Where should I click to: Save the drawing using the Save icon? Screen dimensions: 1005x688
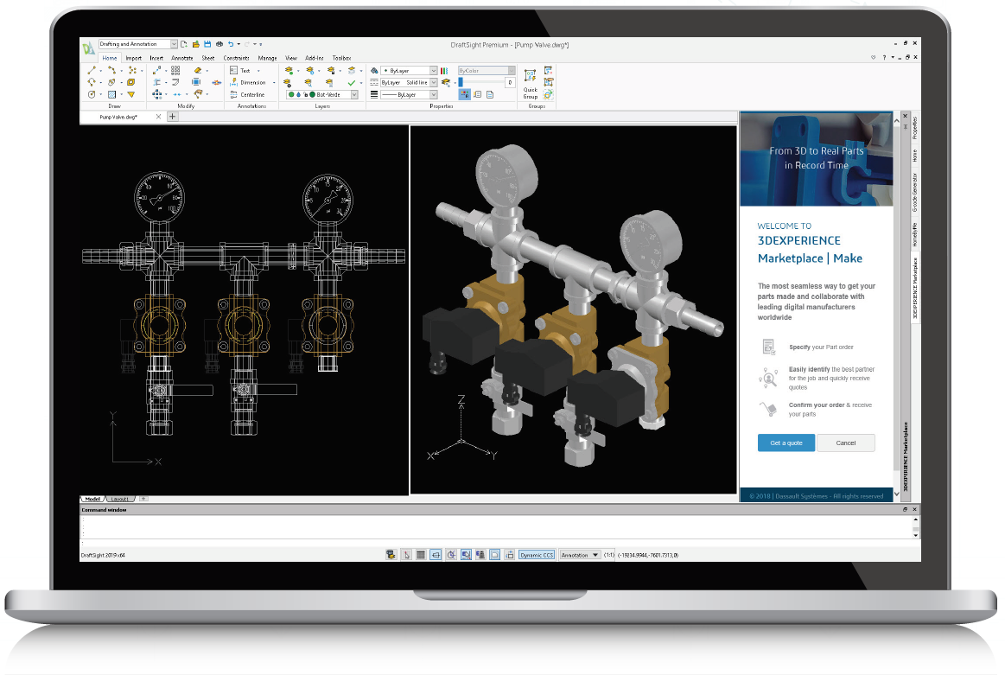pyautogui.click(x=207, y=42)
